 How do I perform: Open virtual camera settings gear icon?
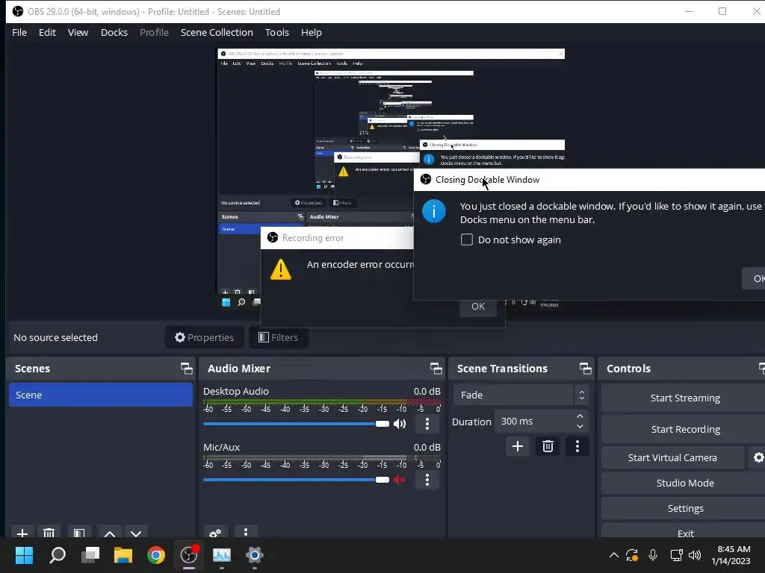click(758, 457)
